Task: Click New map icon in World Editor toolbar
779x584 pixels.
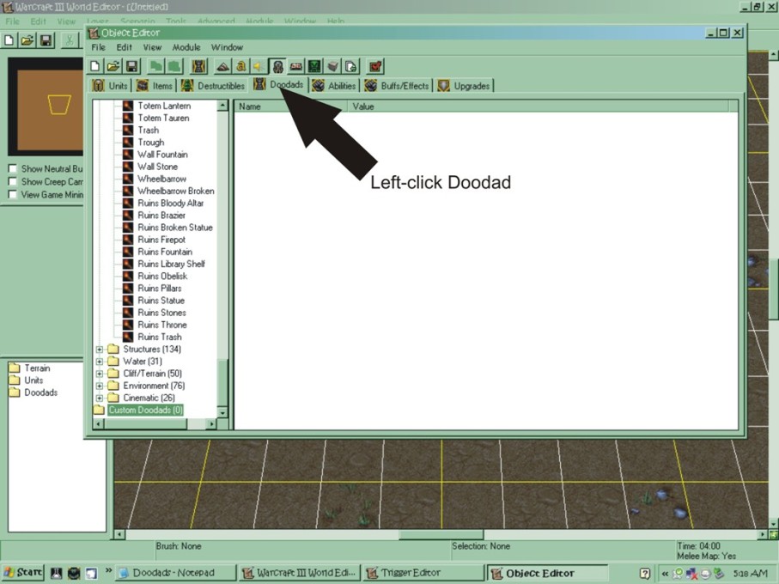Action: [9, 40]
